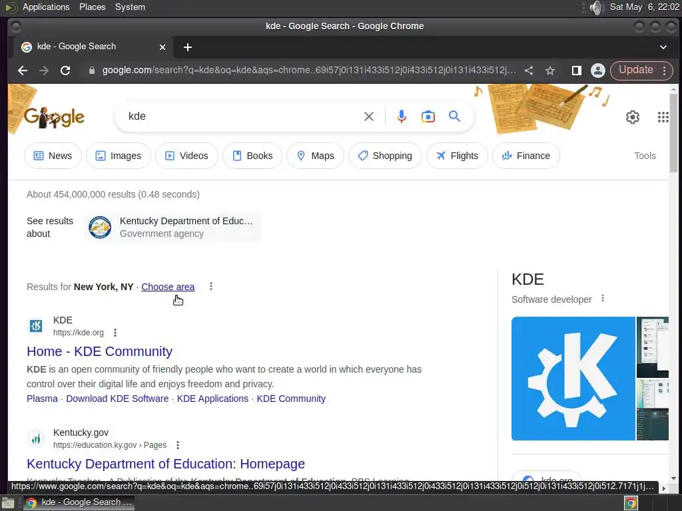Open the Plasma sitelink
Image resolution: width=682 pixels, height=511 pixels.
point(42,399)
